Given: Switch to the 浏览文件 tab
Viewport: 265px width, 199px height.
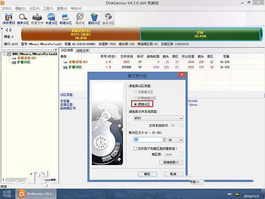Looking at the screenshot, I should point(83,50).
